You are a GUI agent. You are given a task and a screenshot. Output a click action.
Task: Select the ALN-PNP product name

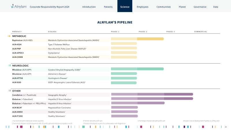pos(16,49)
